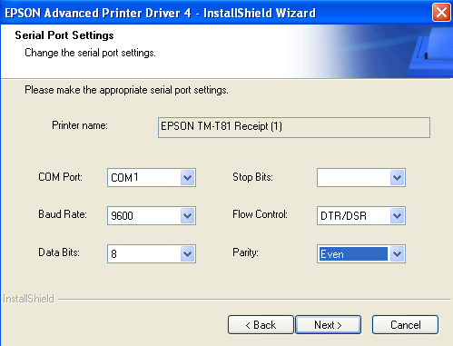Cancel the installation wizard
Screen dimensions: 453x346
point(405,325)
